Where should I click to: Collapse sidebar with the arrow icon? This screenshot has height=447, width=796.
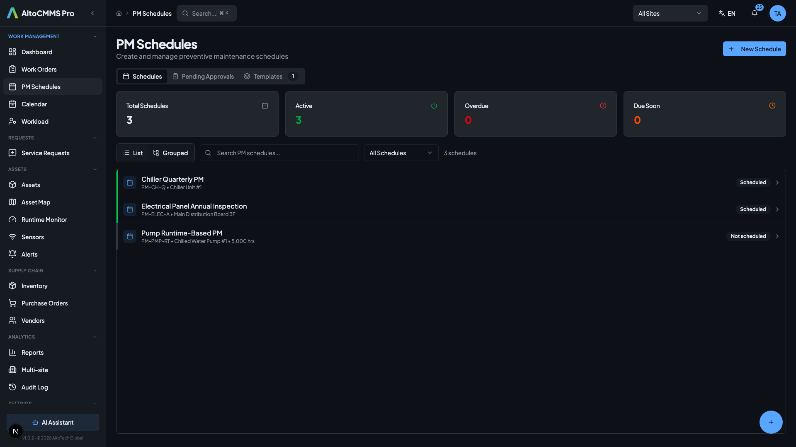(92, 13)
